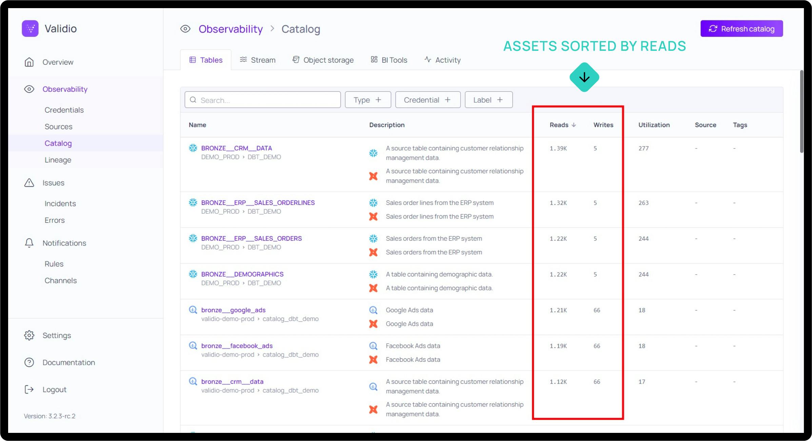812x441 pixels.
Task: Click the Issues warning triangle icon
Action: 29,183
